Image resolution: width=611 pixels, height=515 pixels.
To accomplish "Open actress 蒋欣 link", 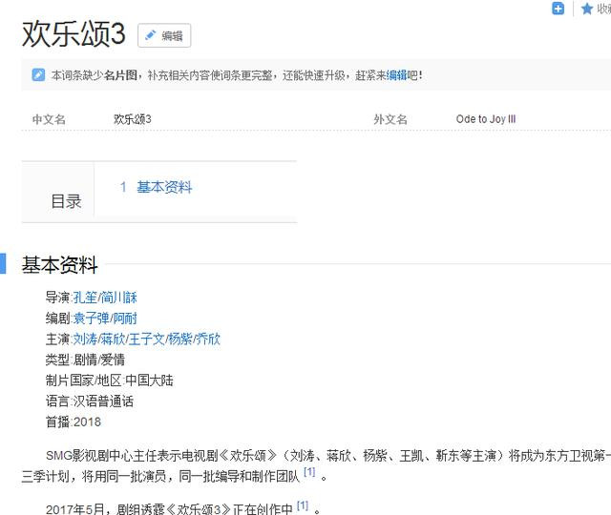I will coord(114,339).
